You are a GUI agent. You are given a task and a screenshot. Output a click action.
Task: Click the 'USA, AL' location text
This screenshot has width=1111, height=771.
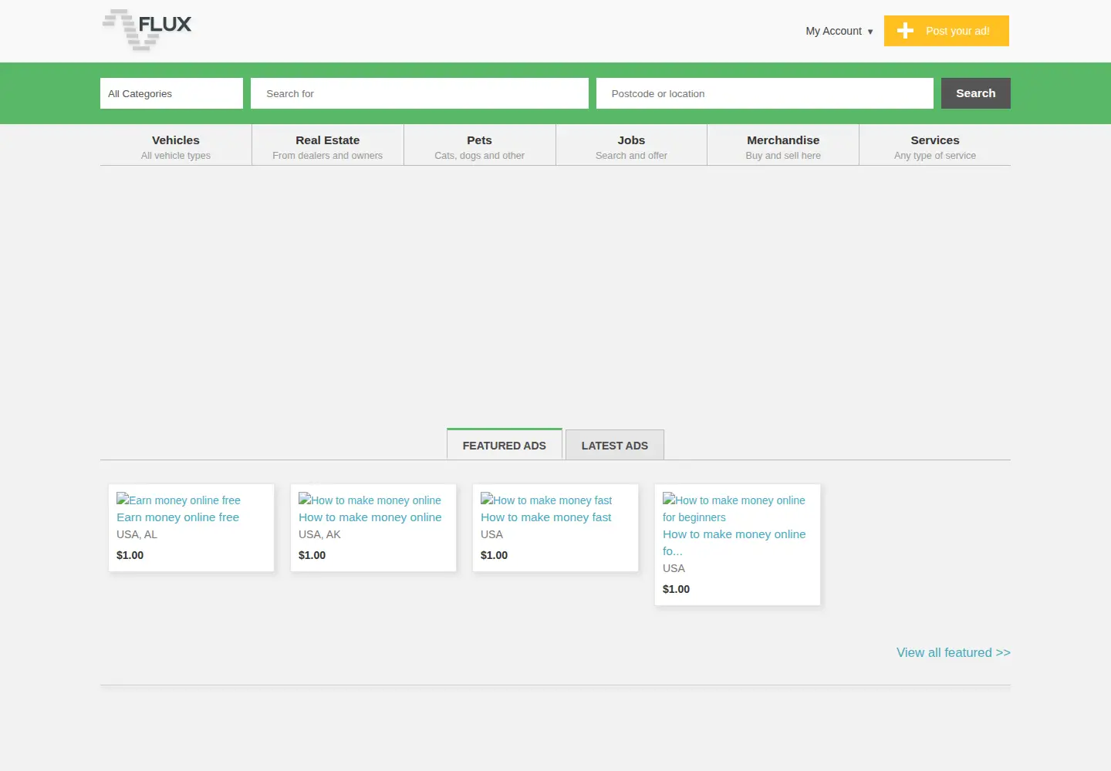[x=137, y=534]
